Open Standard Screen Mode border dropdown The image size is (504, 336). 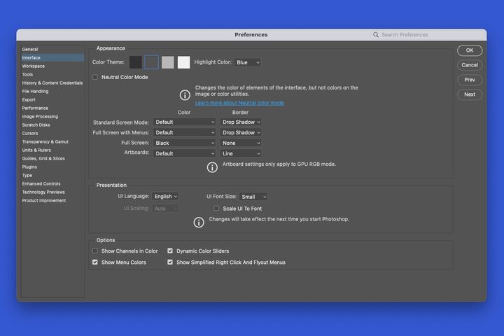(x=241, y=122)
